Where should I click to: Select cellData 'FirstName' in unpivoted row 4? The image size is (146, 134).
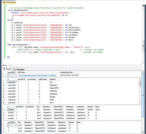point(53,91)
